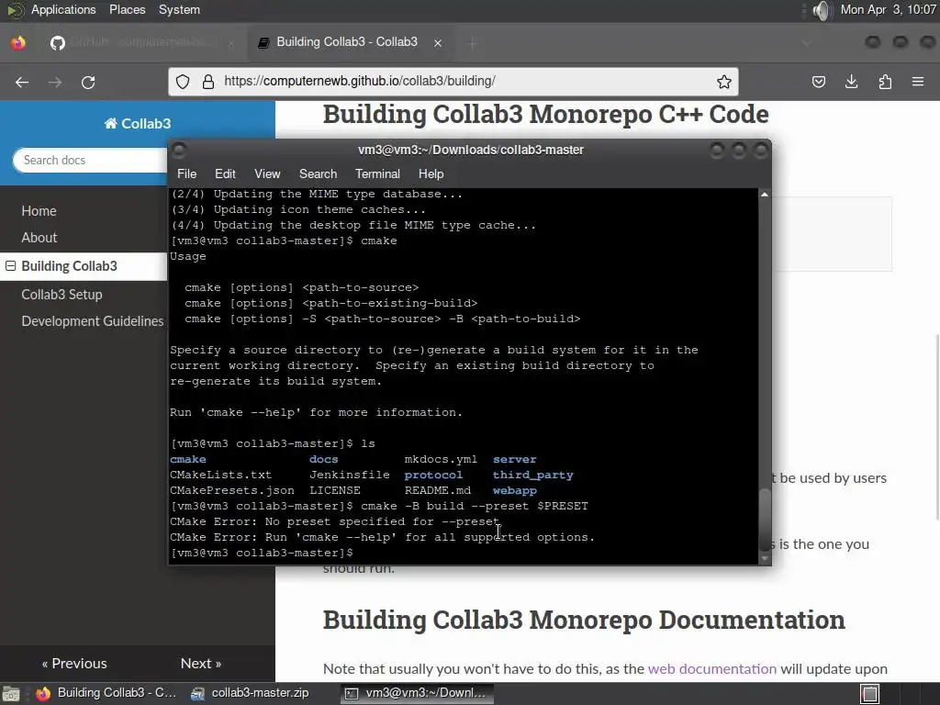Open the Applications menu

coord(63,9)
